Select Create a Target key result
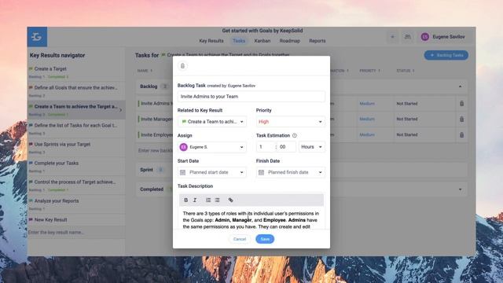The height and width of the screenshot is (283, 503). click(x=76, y=72)
